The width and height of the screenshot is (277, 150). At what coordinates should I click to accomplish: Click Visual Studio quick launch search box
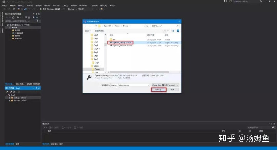[x=246, y=2]
